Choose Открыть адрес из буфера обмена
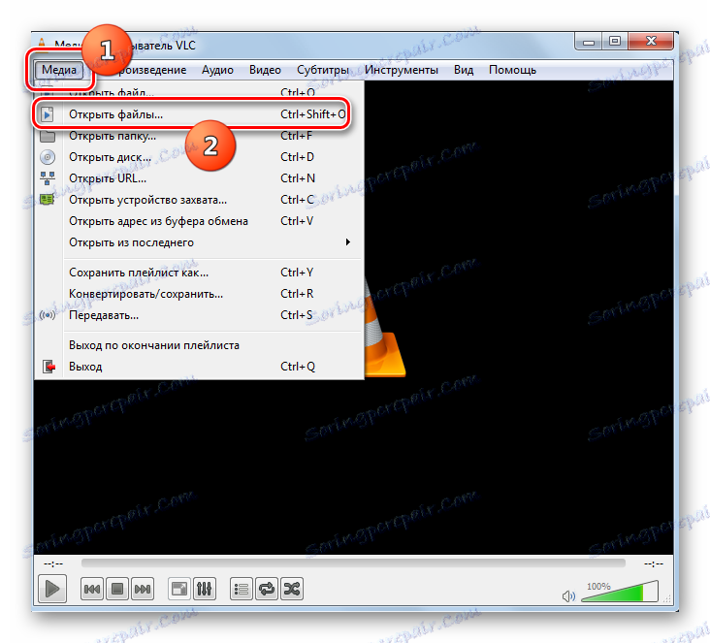The image size is (710, 643). tap(199, 220)
